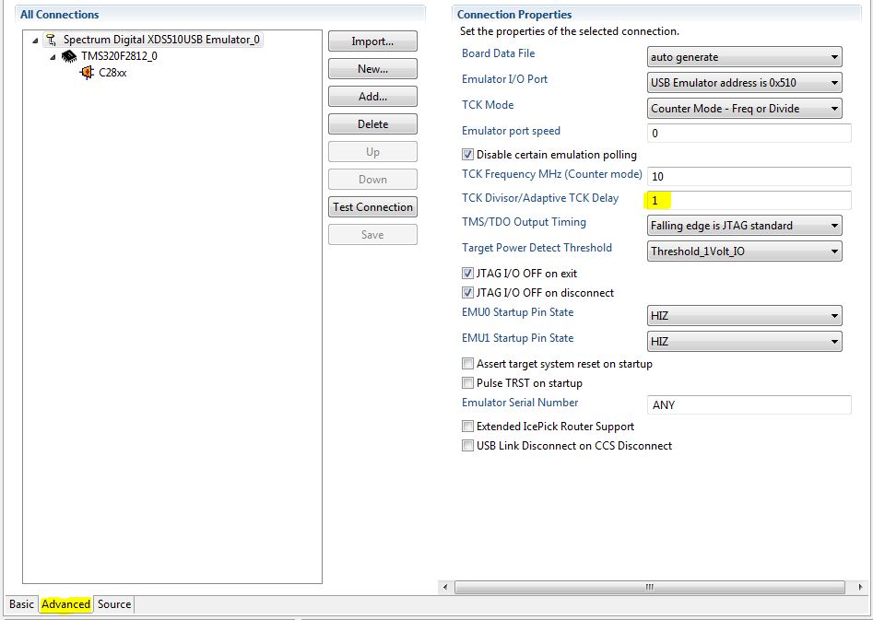Open the Target Power Detect Threshold dropdown
The height and width of the screenshot is (620, 873).
835,251
